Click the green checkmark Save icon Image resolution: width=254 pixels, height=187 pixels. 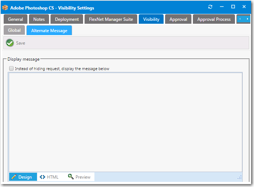[x=10, y=43]
